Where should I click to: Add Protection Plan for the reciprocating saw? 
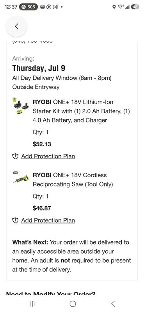click(x=48, y=220)
